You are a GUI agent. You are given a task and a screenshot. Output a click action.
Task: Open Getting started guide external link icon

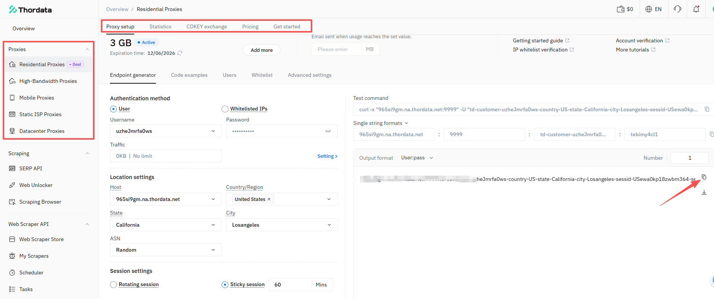pos(567,40)
